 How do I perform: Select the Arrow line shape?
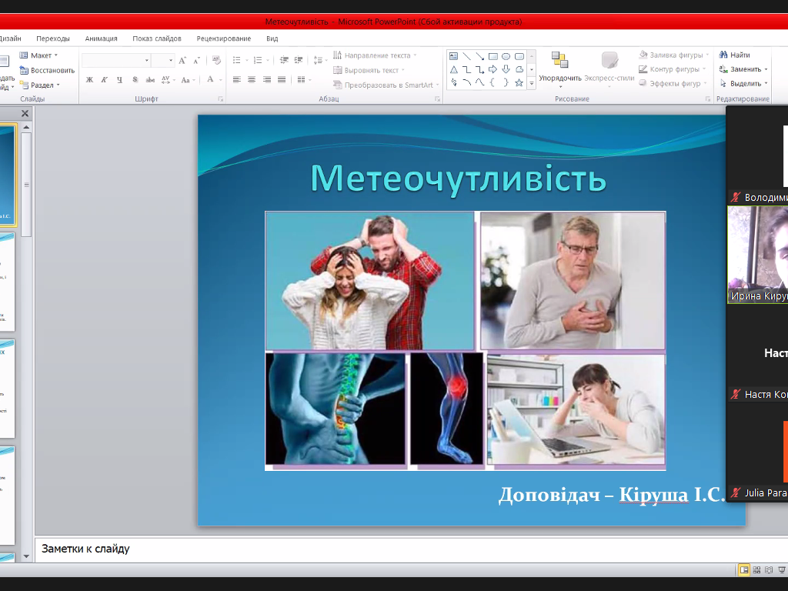(x=480, y=56)
